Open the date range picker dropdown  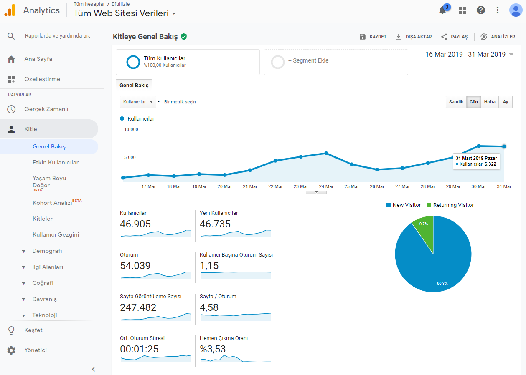point(469,55)
